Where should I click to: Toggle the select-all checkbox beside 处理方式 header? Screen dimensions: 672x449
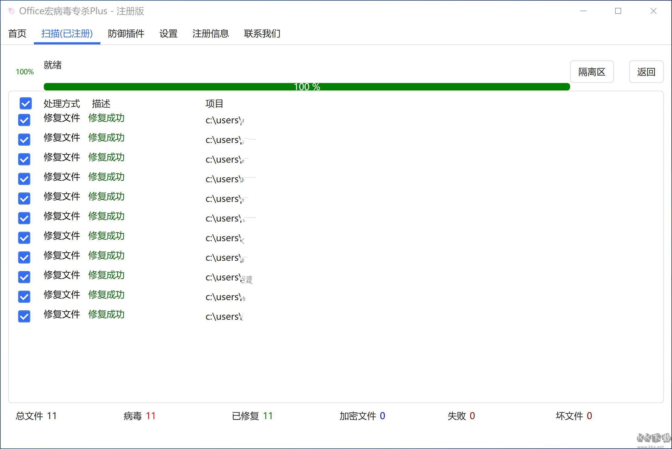26,103
